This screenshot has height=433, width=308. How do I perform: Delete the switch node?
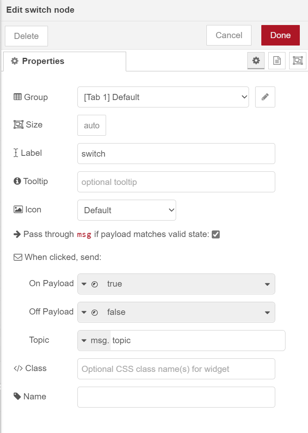pyautogui.click(x=26, y=36)
